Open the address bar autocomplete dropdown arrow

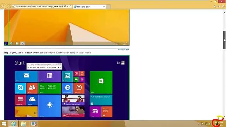tap(67, 6)
